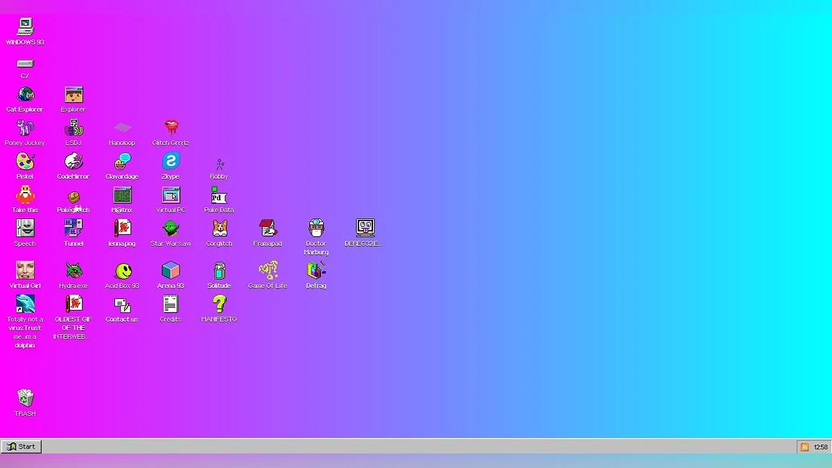Launch the Tunnel icon
Image resolution: width=832 pixels, height=468 pixels.
click(x=73, y=228)
